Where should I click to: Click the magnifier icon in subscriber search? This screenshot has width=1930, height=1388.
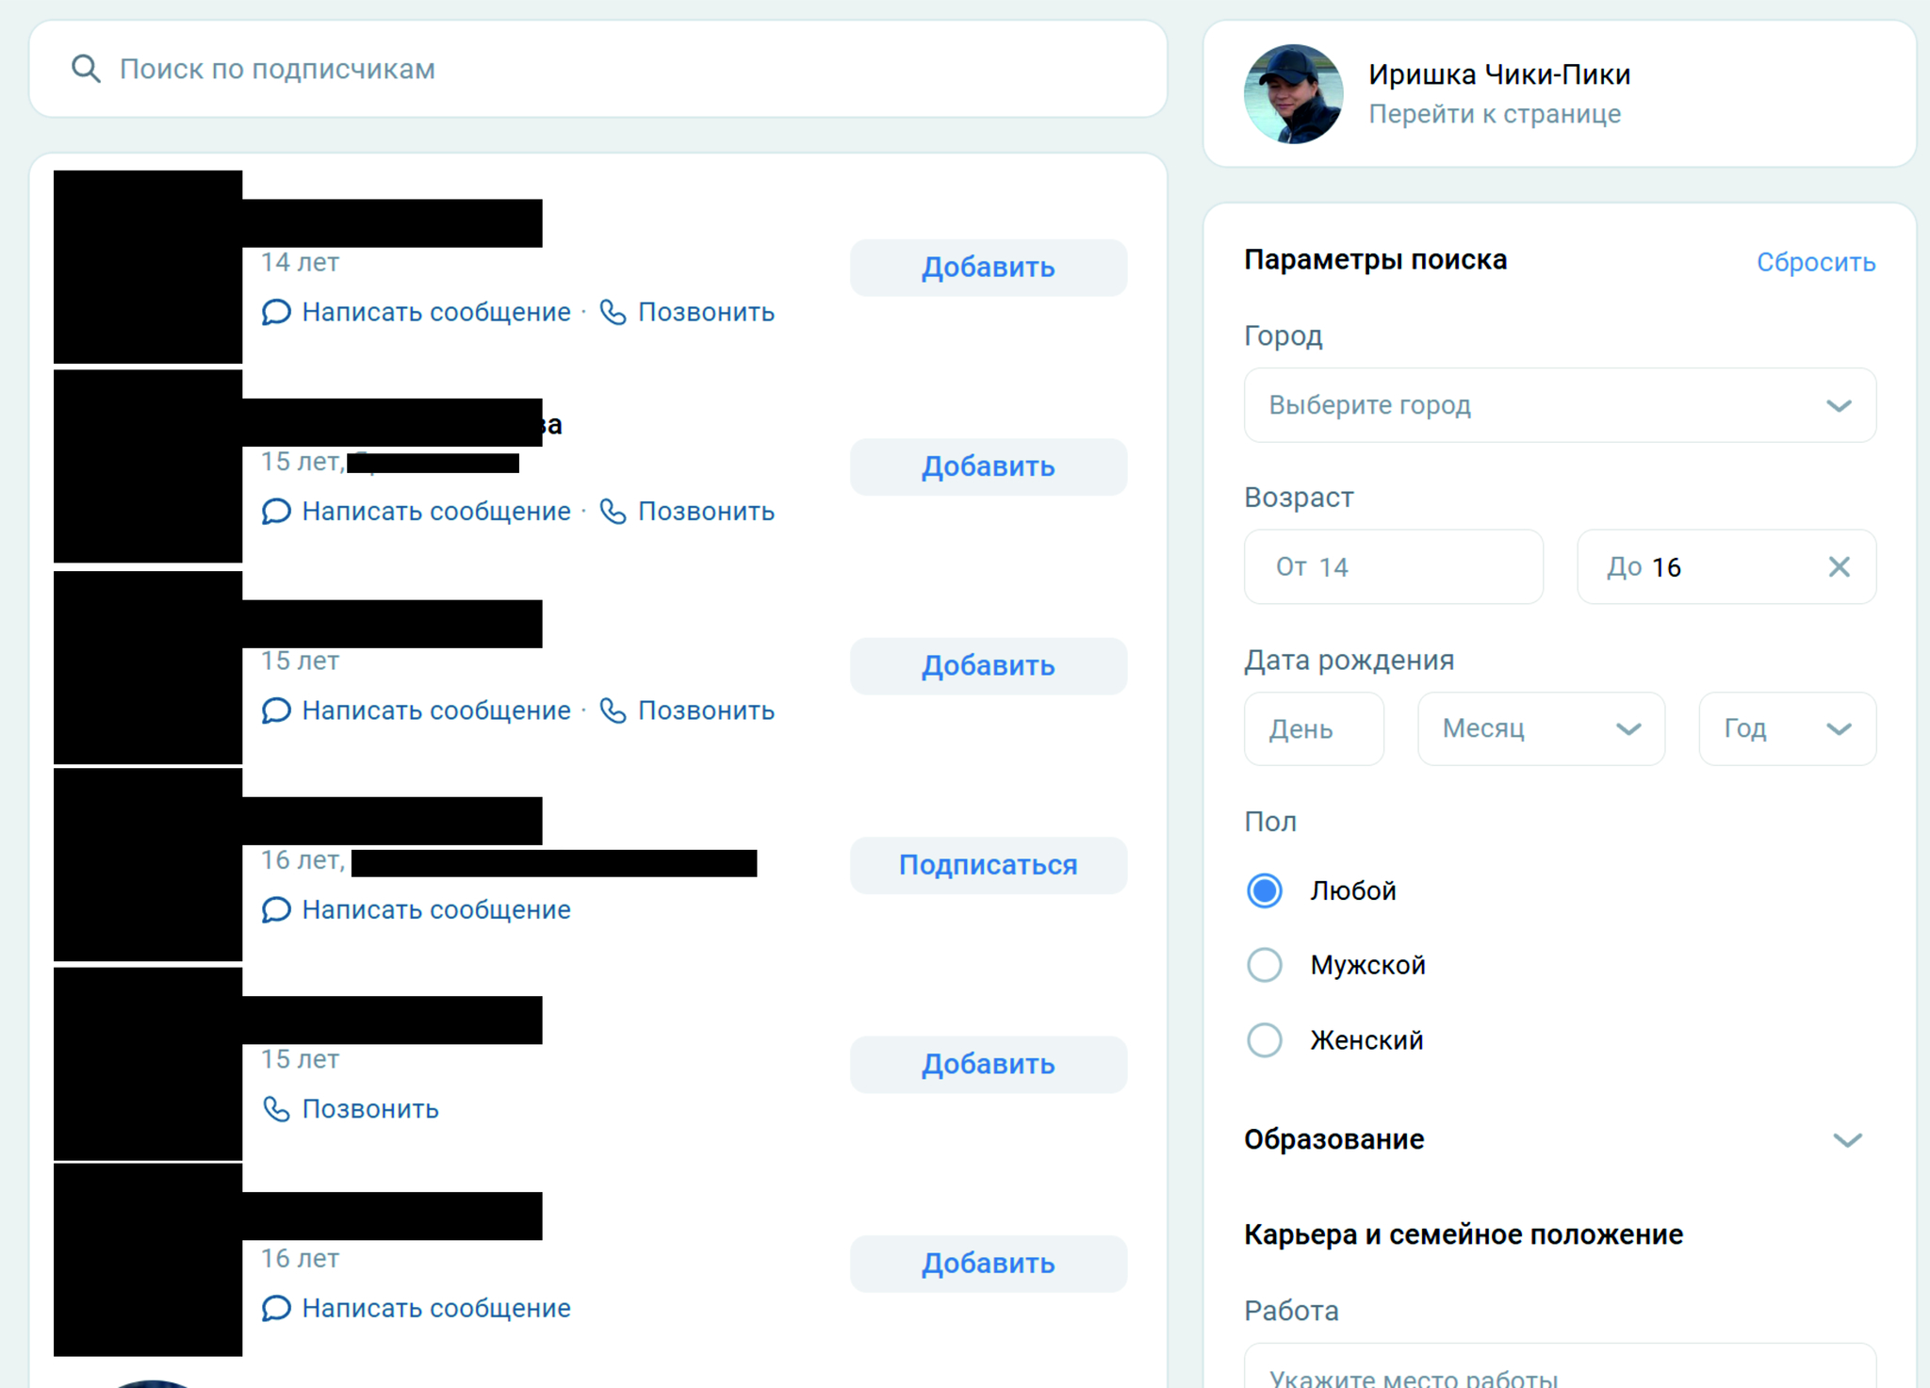click(86, 69)
